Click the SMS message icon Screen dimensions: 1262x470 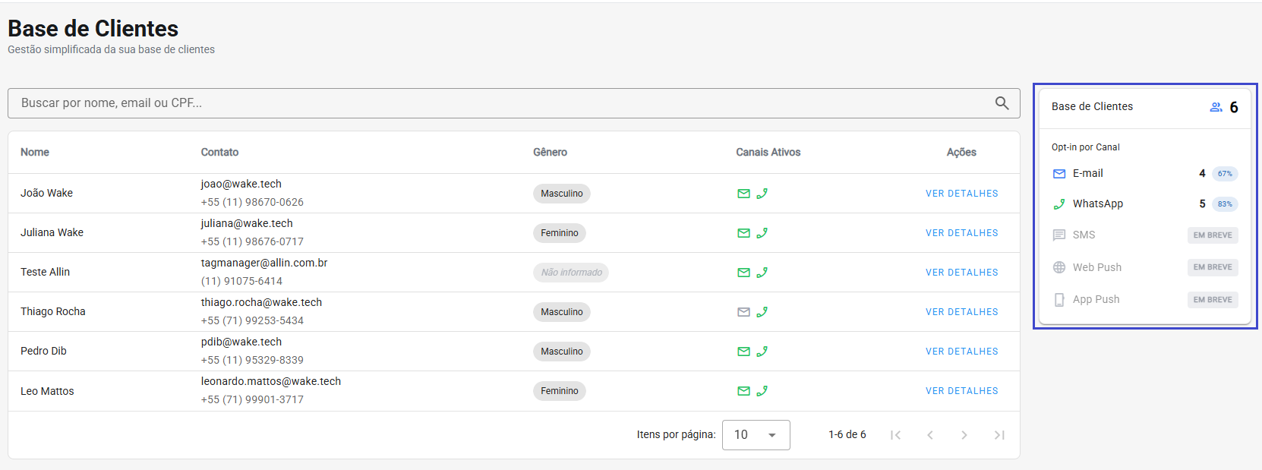1059,235
